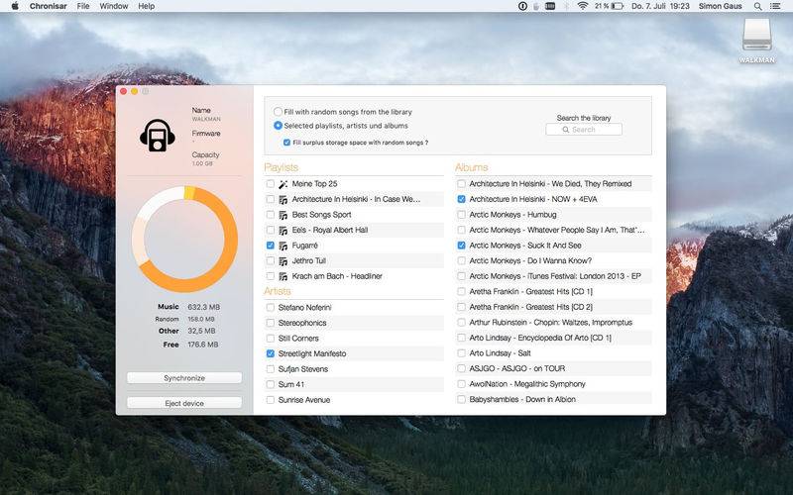Check Arto Lindsay - Salt album checkbox

(x=461, y=353)
